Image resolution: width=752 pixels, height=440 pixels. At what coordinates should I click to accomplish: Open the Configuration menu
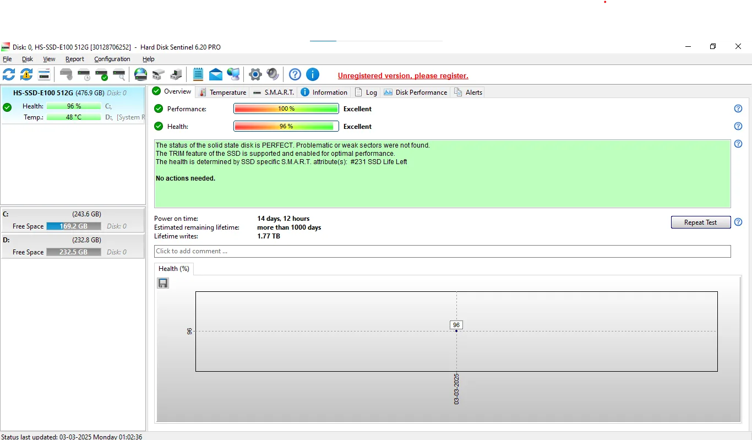coord(112,59)
